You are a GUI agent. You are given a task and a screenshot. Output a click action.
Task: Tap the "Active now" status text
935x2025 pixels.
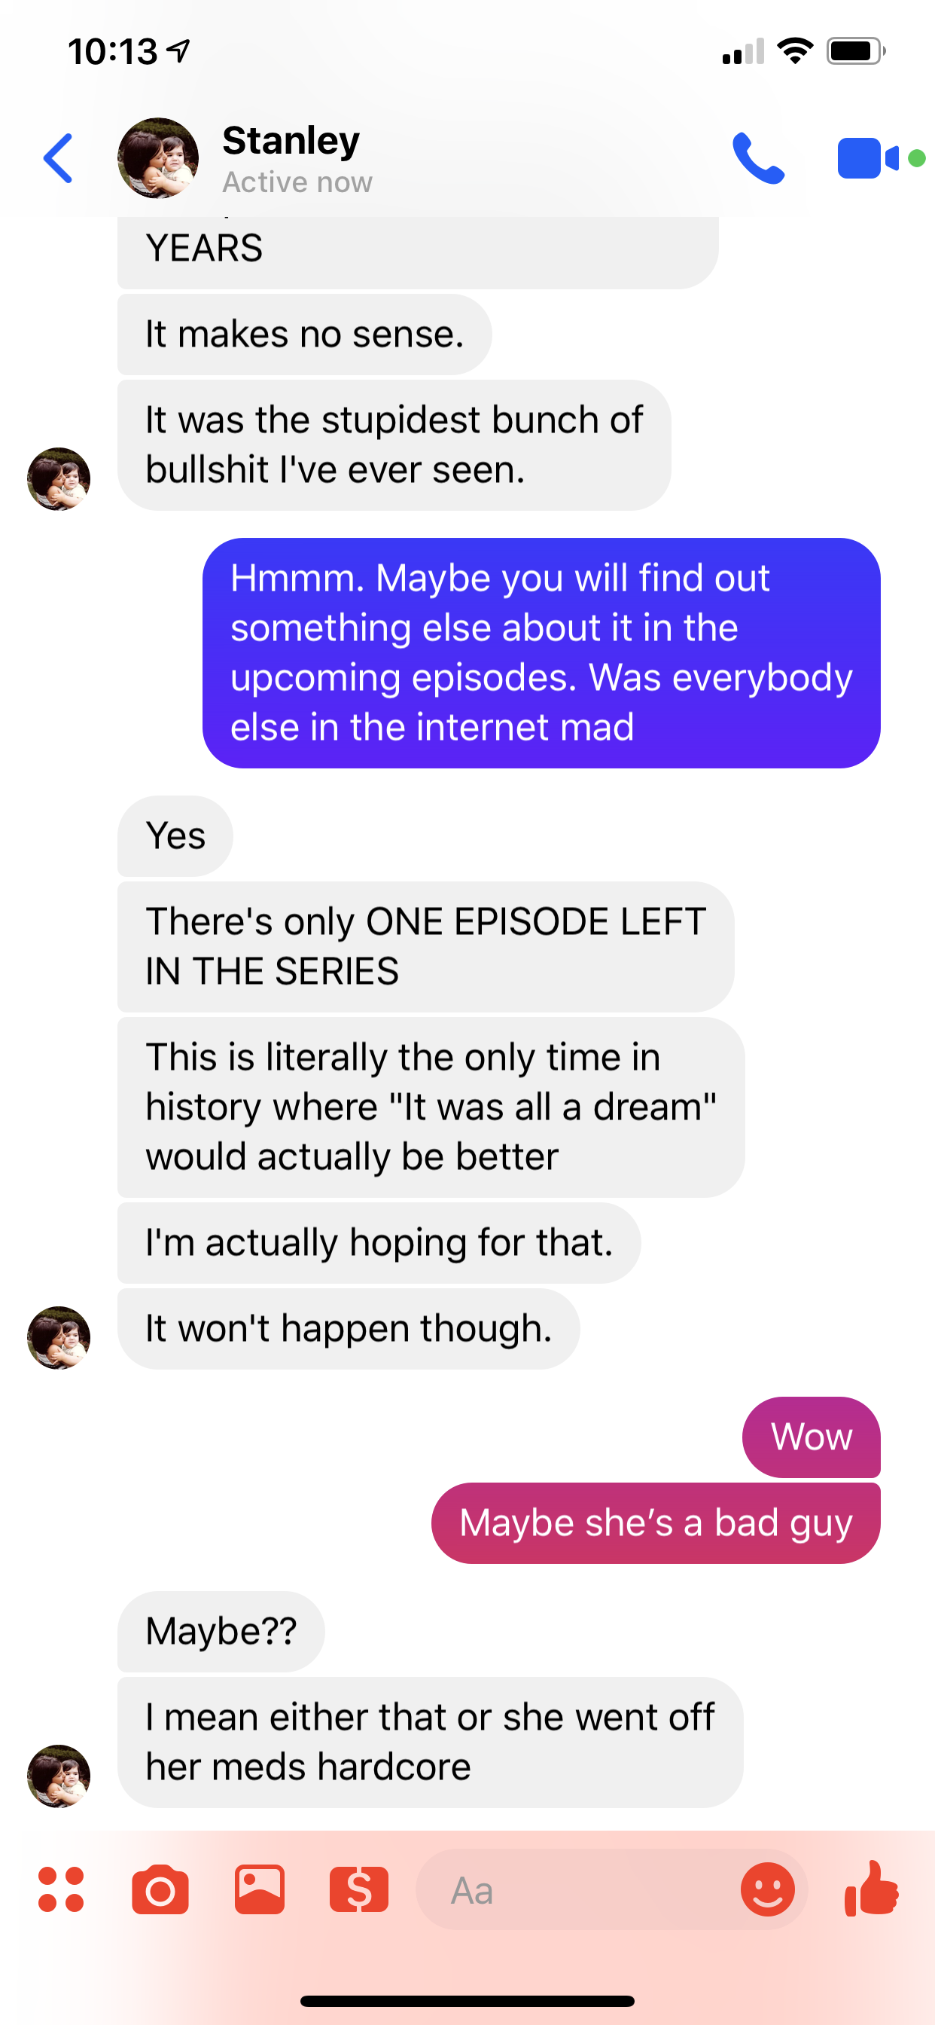click(297, 182)
